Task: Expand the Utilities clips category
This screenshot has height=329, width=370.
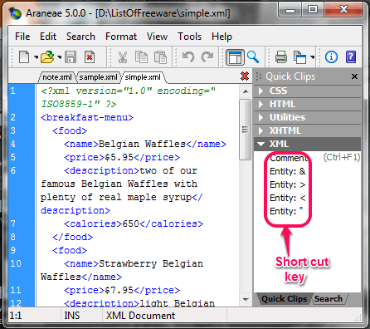Action: tap(307, 117)
